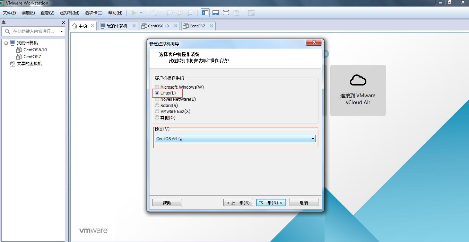Close the CentOS6.10 tab
This screenshot has width=469, height=242.
pyautogui.click(x=176, y=26)
